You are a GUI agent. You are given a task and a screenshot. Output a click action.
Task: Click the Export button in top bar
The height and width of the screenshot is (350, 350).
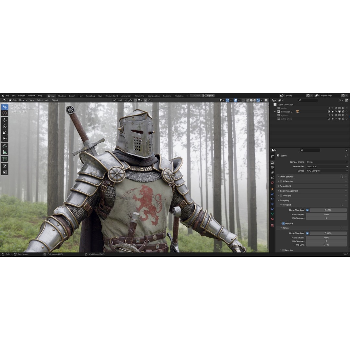tap(197, 96)
